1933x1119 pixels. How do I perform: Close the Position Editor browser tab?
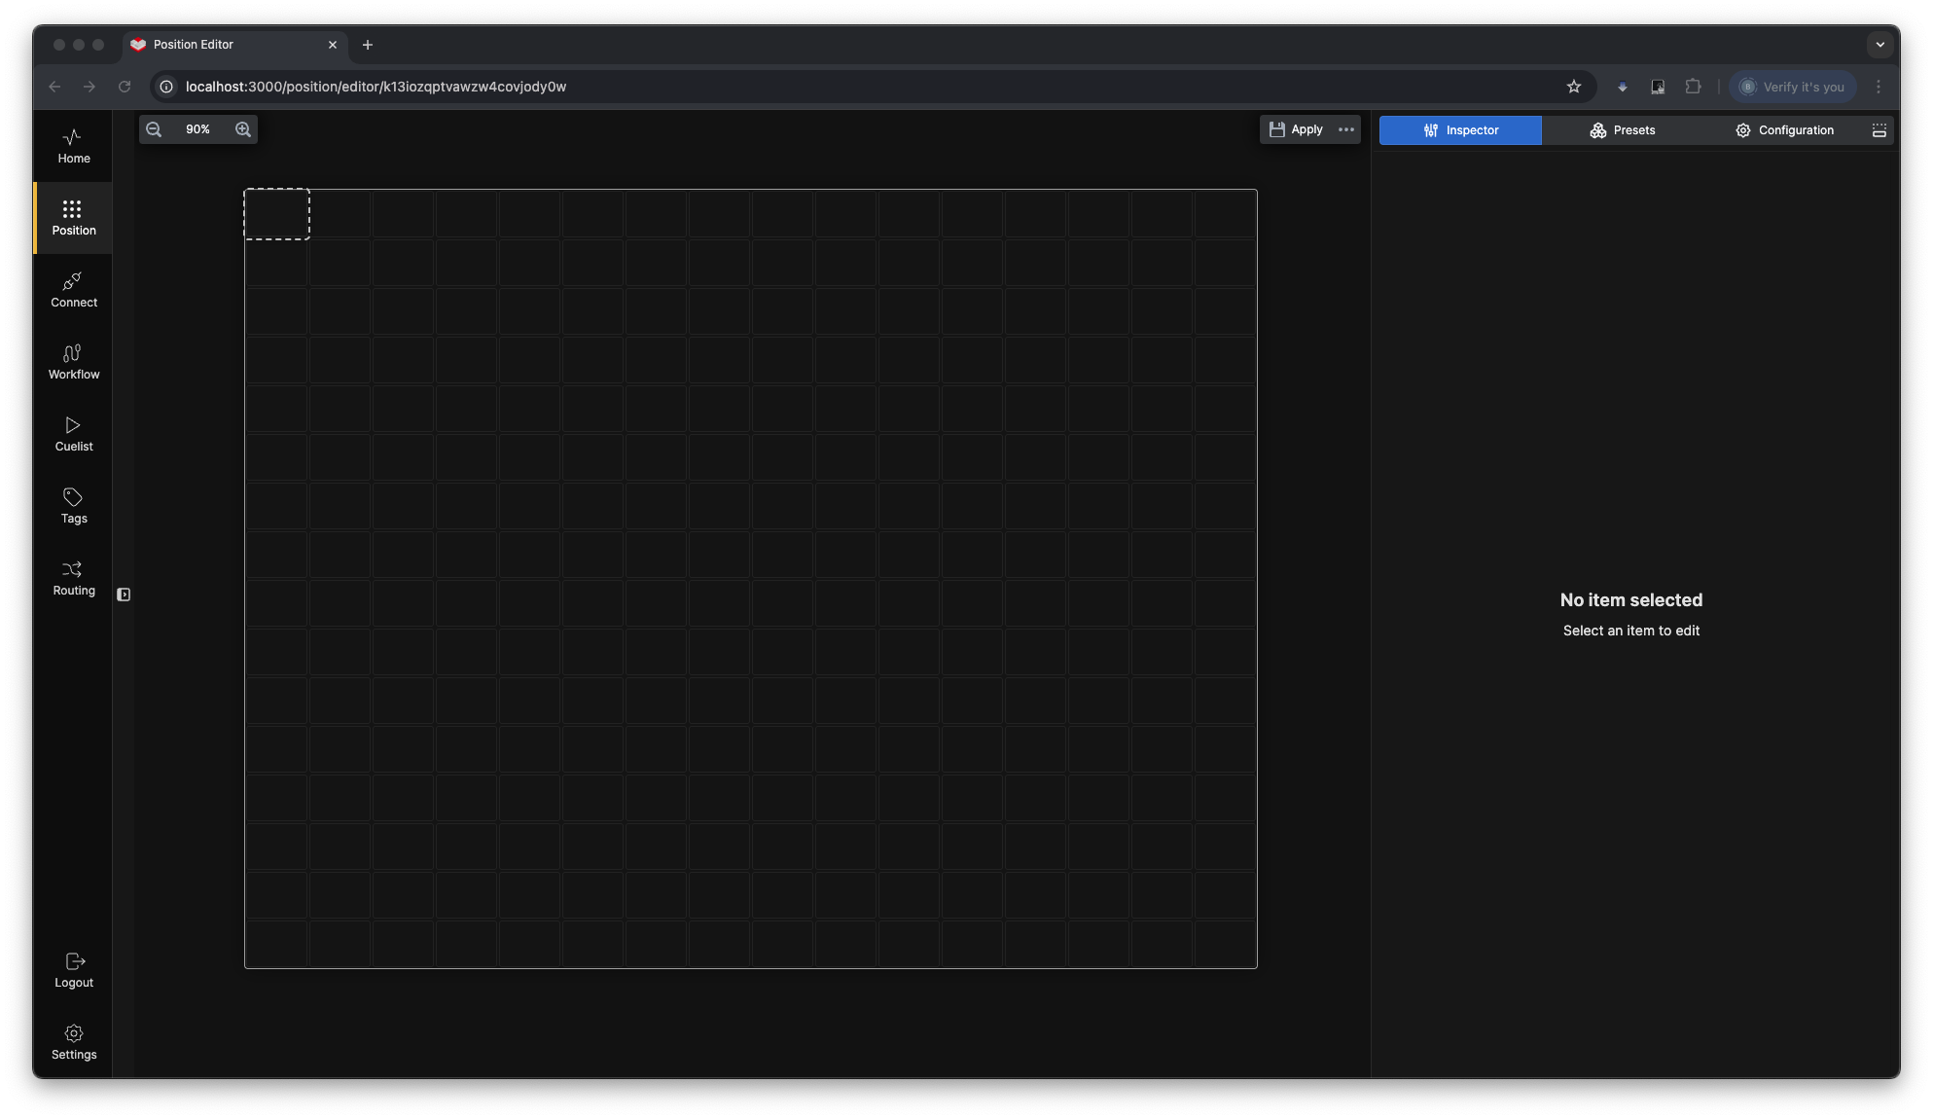pyautogui.click(x=333, y=45)
